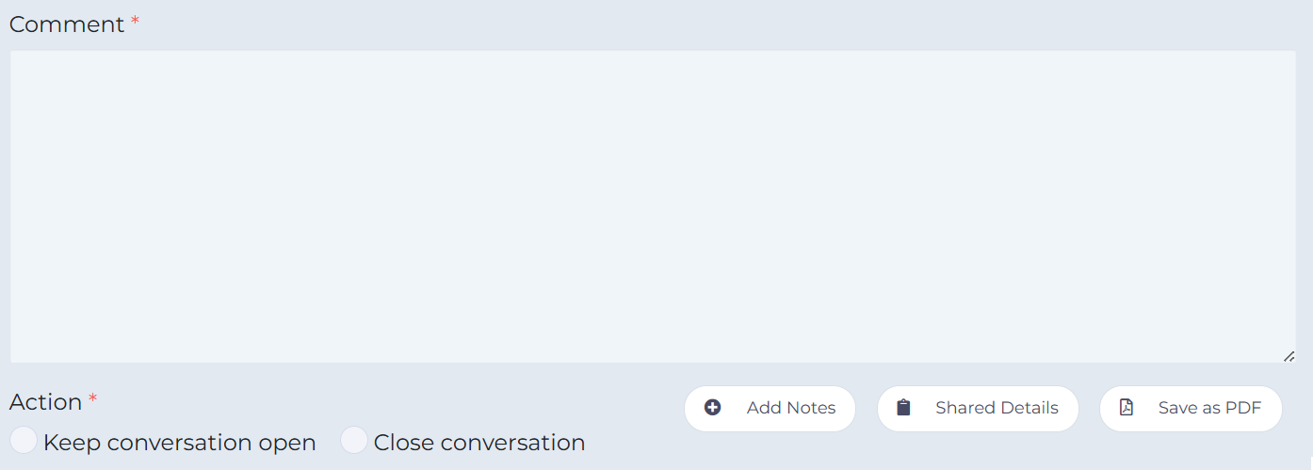Click the "Shared Details" button text
Screen dimensions: 1313x470
click(x=997, y=408)
